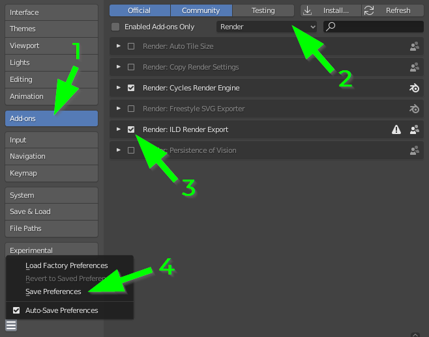Open the Lights preferences section
Viewport: 429px width, 337px height.
[x=52, y=63]
